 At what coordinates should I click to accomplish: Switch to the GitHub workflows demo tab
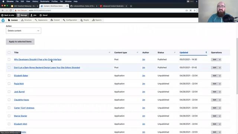click(x=84, y=6)
